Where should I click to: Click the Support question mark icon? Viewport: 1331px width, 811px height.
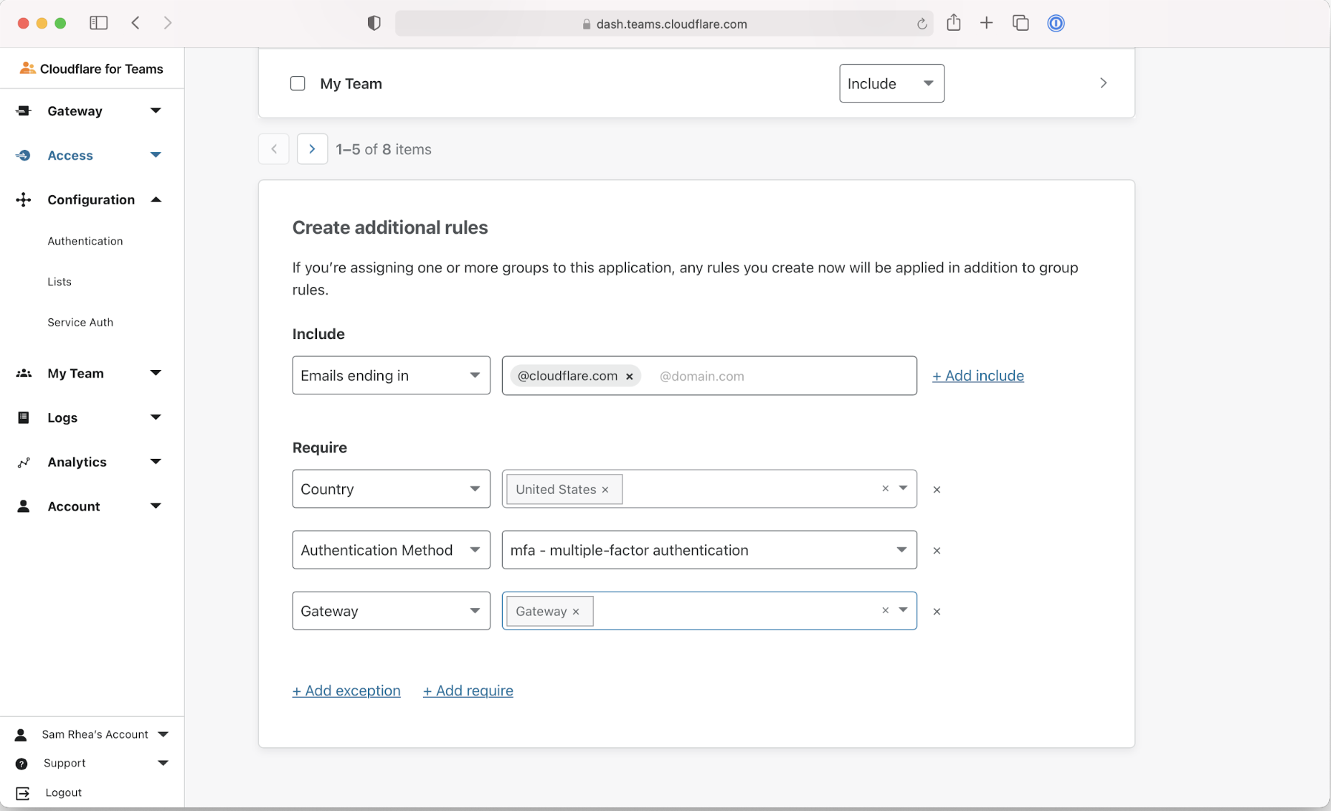[22, 764]
